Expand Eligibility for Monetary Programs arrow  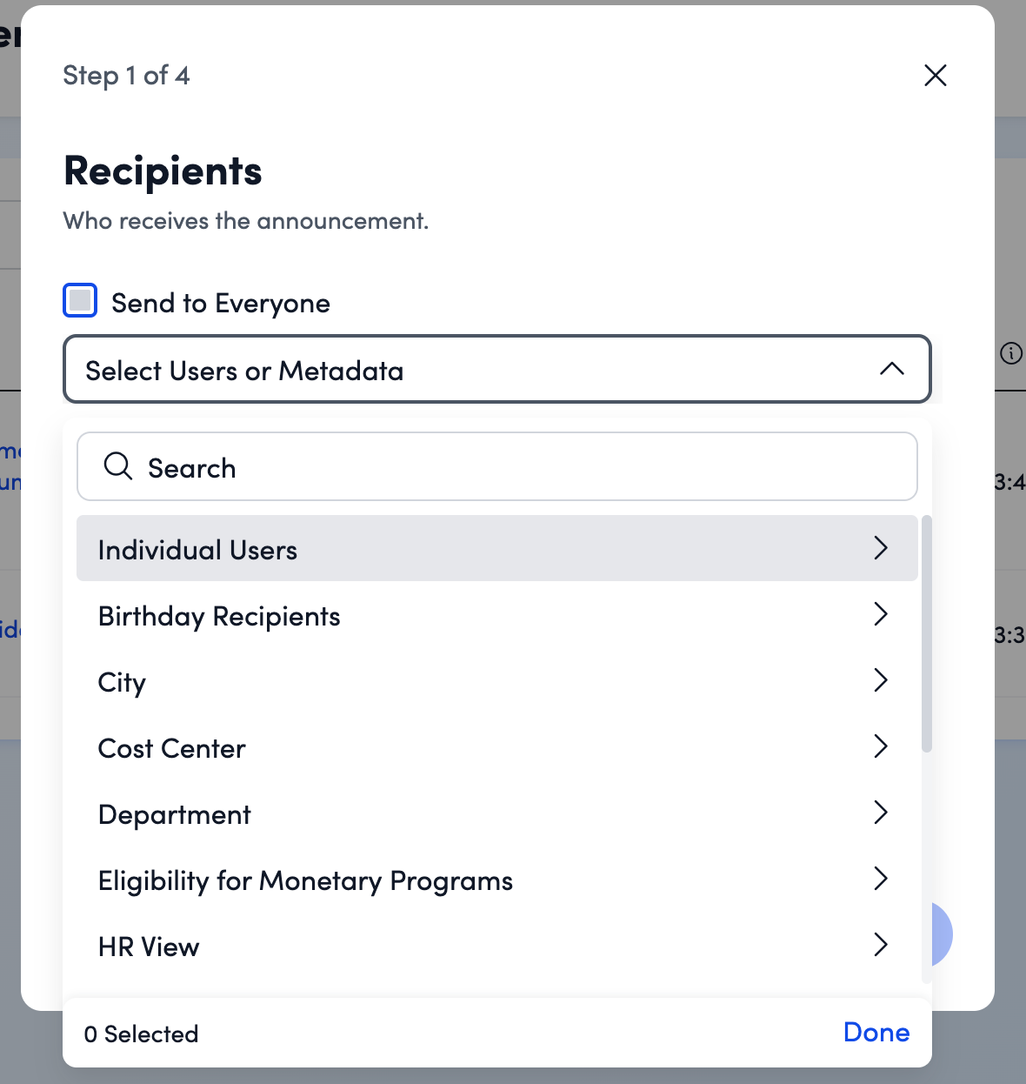coord(881,879)
